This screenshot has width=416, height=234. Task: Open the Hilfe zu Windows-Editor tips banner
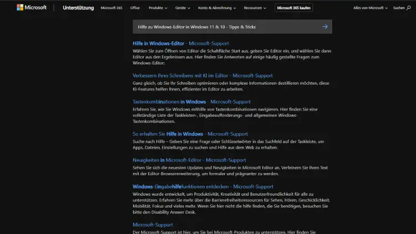click(x=232, y=27)
